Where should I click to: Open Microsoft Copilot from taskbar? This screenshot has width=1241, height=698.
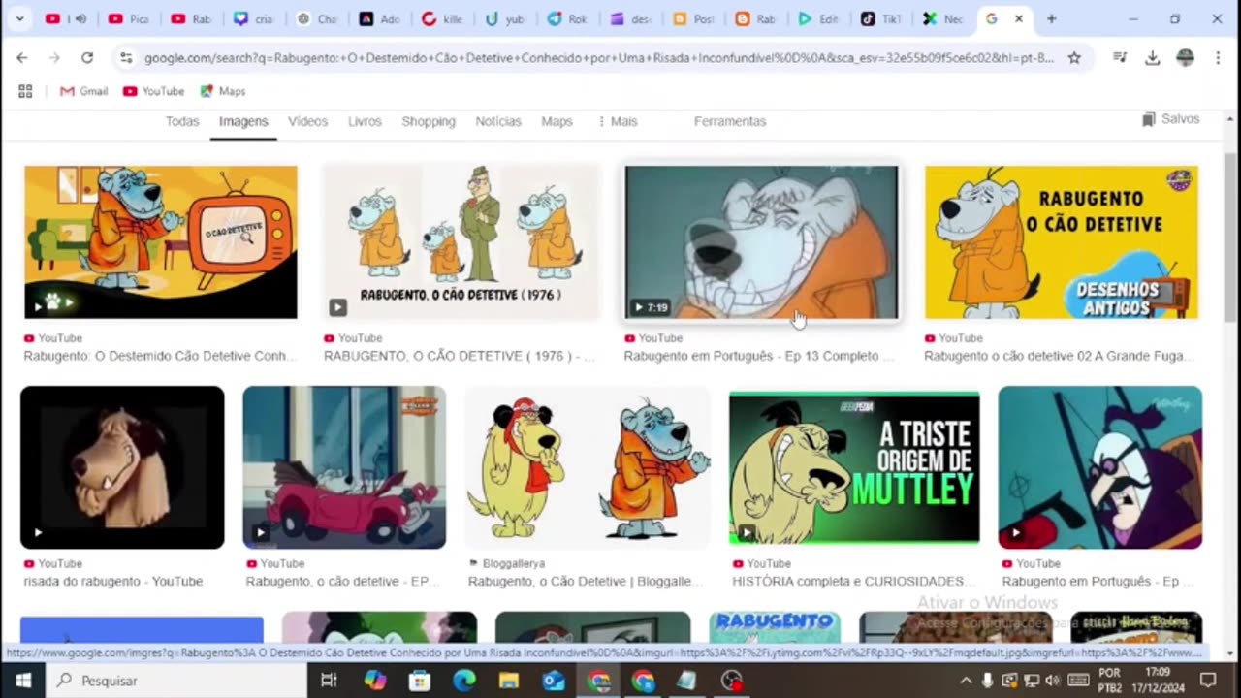coord(374,681)
